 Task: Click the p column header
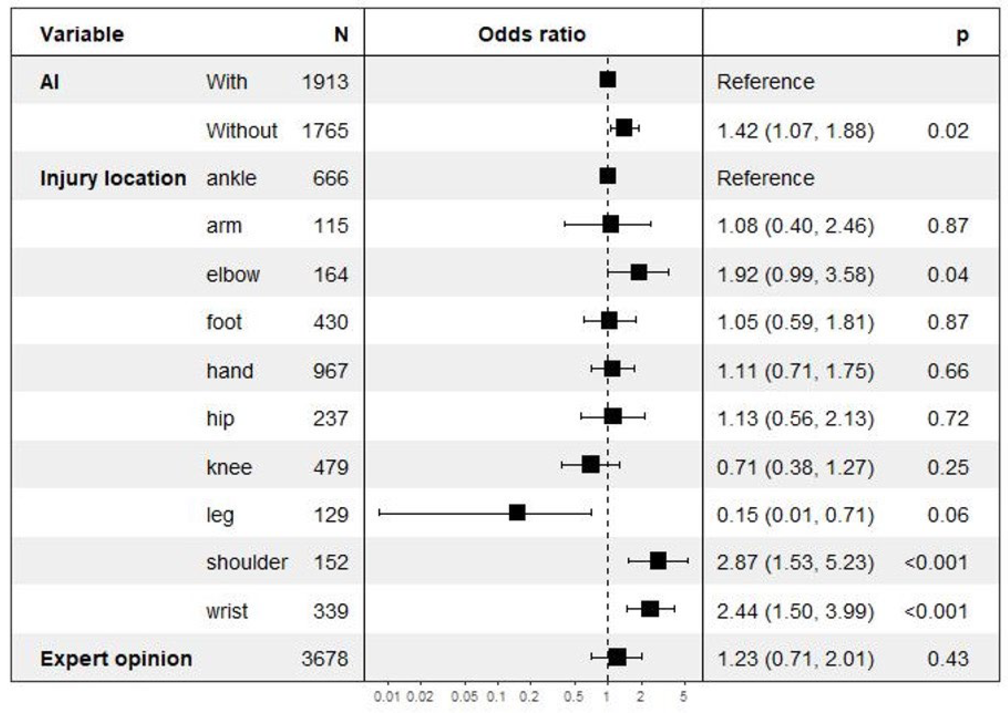pyautogui.click(x=962, y=35)
